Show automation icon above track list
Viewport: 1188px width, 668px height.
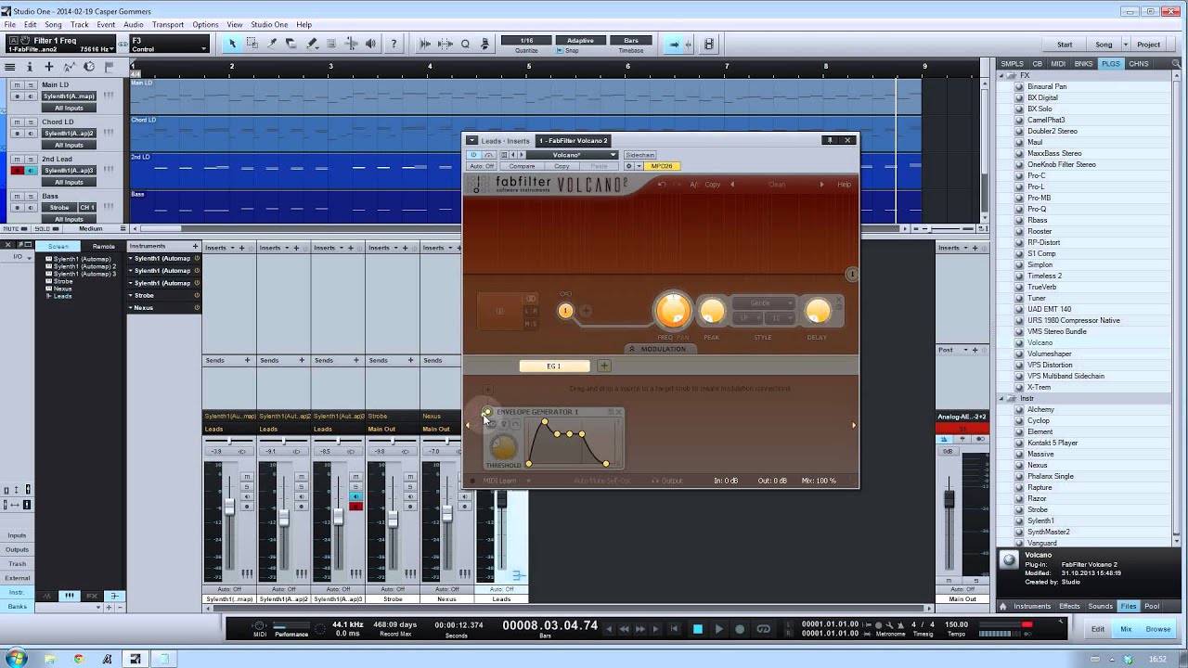[x=70, y=67]
